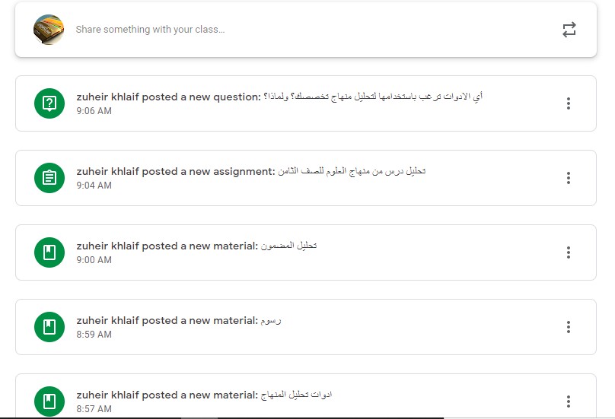615x419 pixels.
Task: Open three-dot menu for 9:00 AM material
Action: (569, 252)
